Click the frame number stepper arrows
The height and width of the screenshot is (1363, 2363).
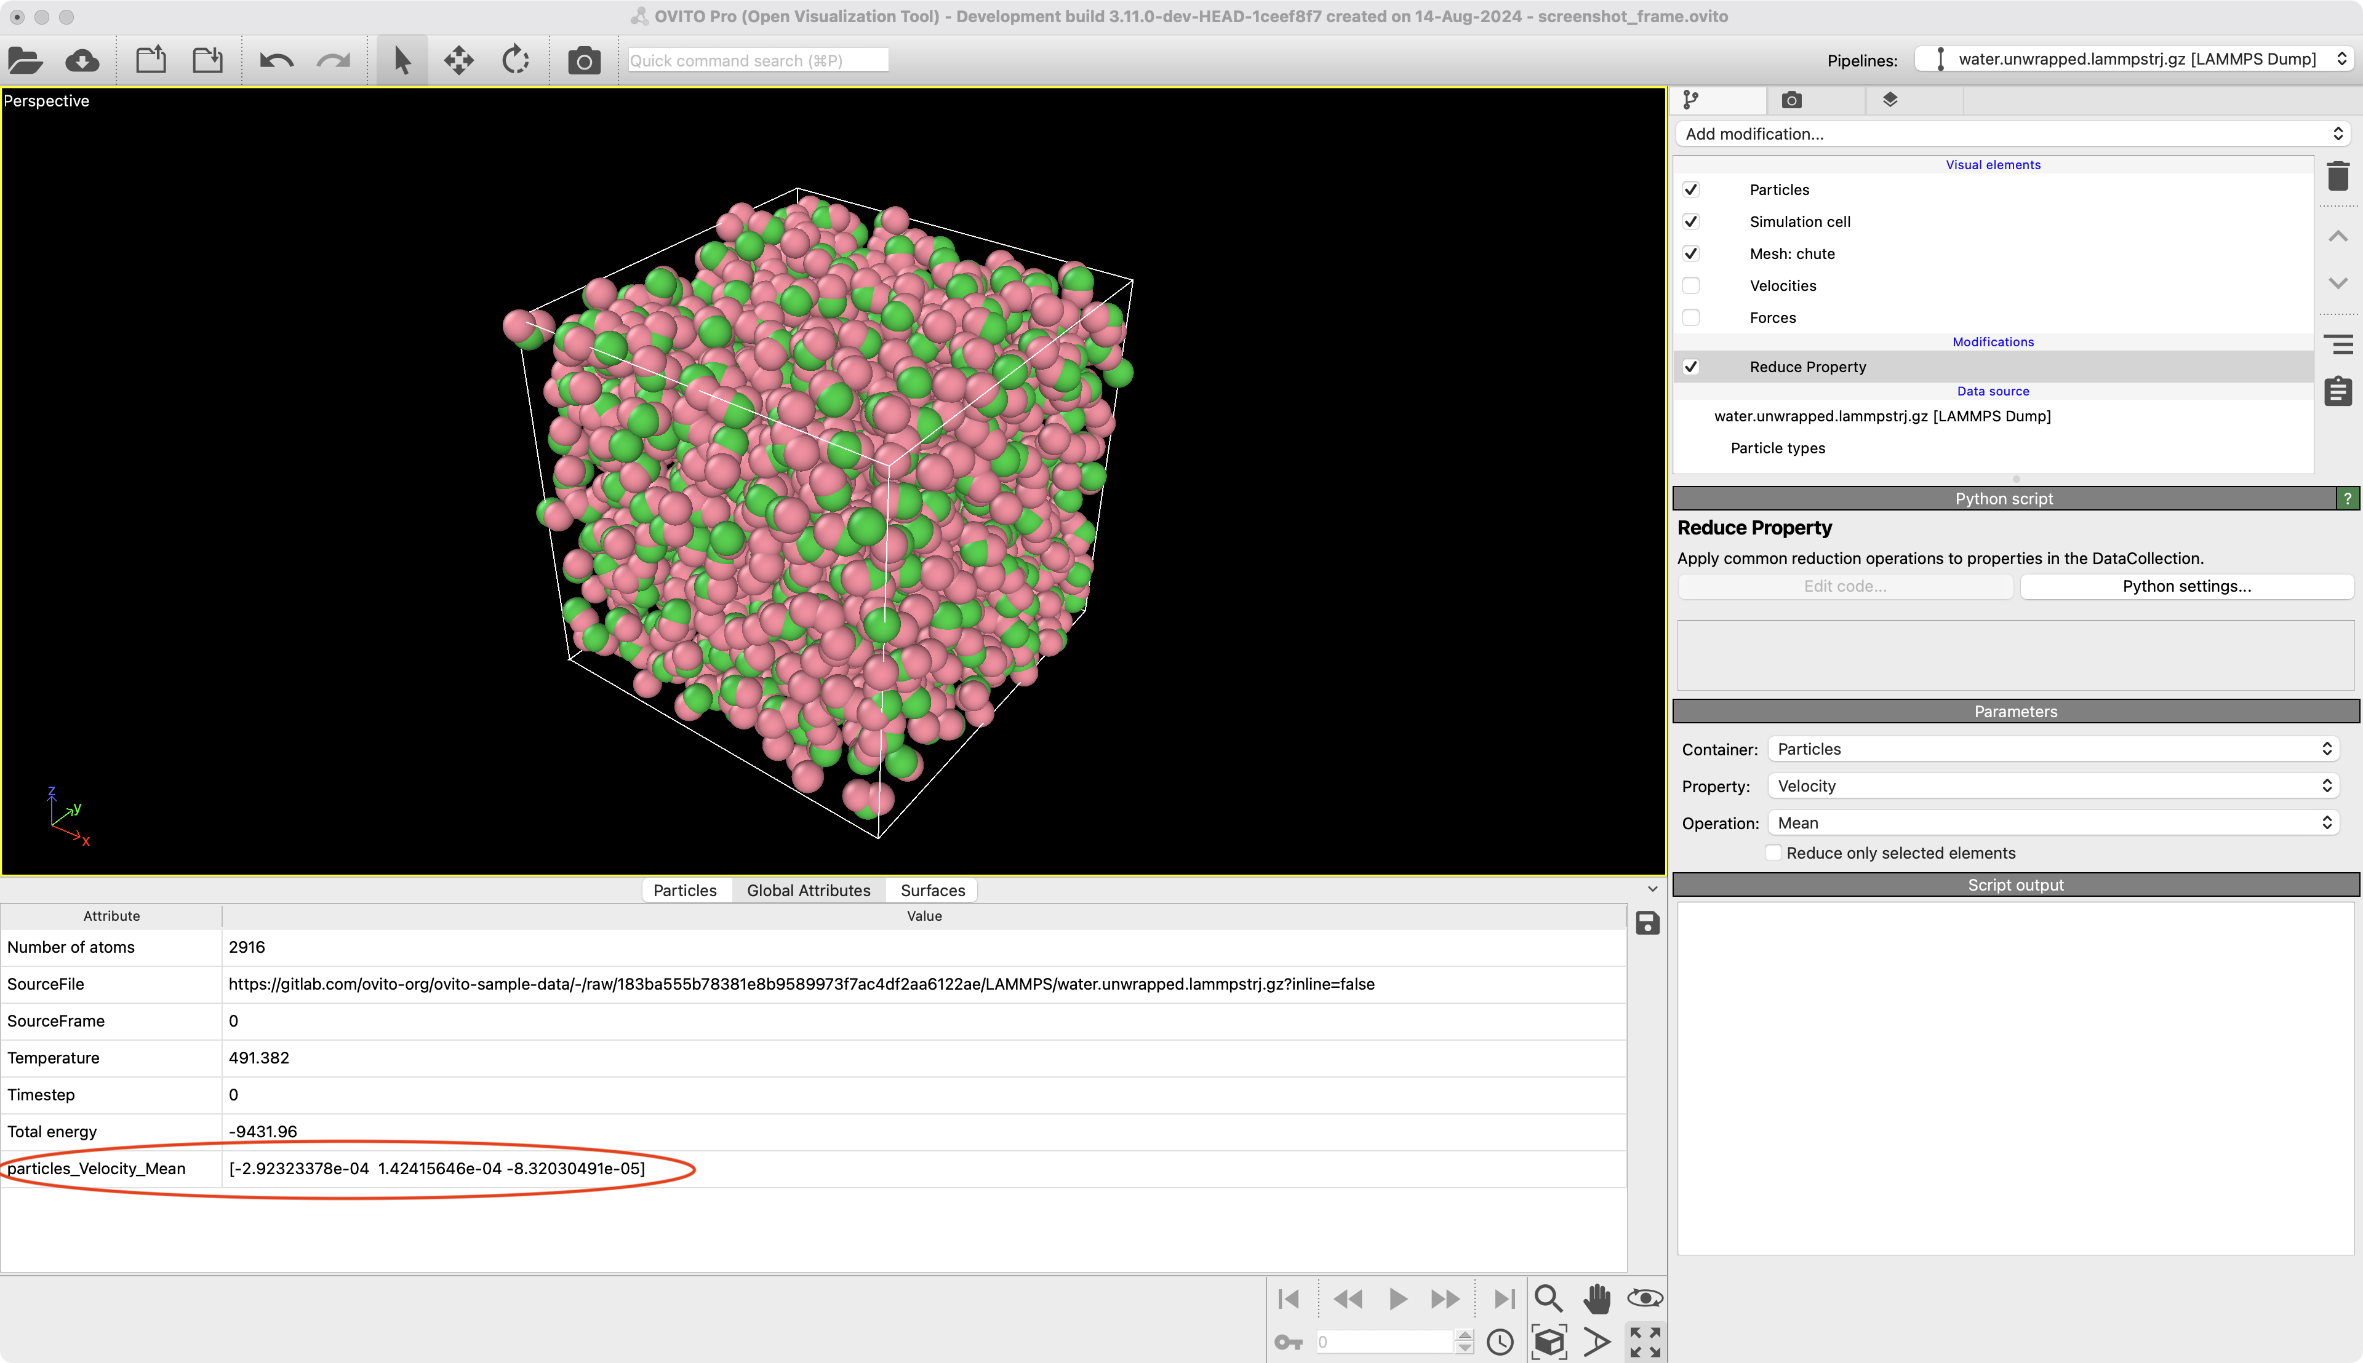click(x=1465, y=1343)
